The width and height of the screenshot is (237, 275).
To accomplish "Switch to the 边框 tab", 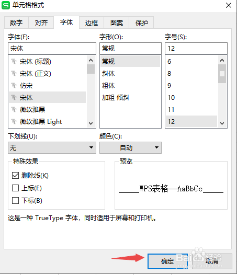I will coord(92,22).
